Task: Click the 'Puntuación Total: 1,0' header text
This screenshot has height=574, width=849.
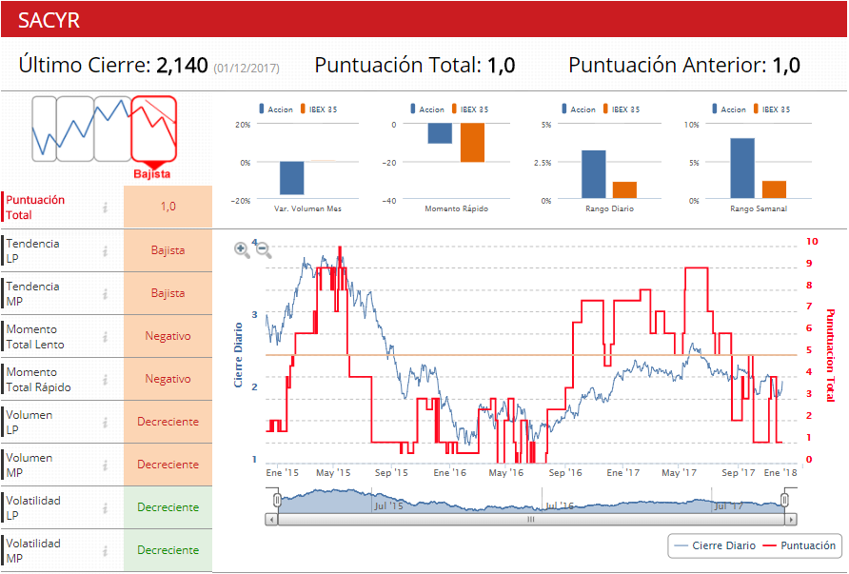Action: point(415,66)
